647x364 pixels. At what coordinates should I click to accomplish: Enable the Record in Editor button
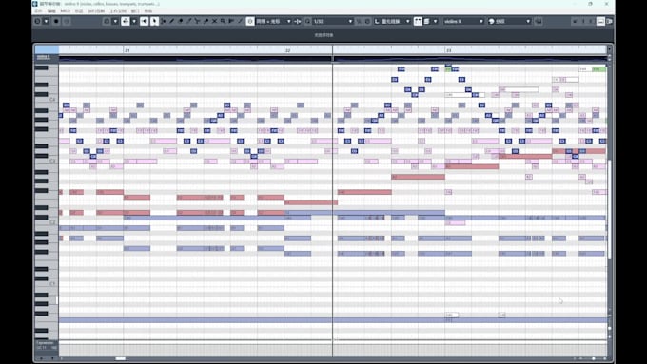[x=56, y=21]
